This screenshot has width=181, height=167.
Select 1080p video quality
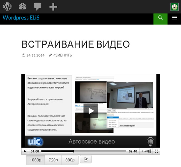pos(36,160)
